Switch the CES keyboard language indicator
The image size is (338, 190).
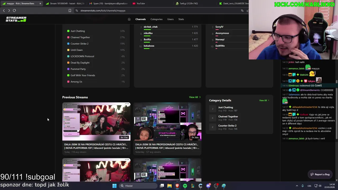tap(309, 186)
